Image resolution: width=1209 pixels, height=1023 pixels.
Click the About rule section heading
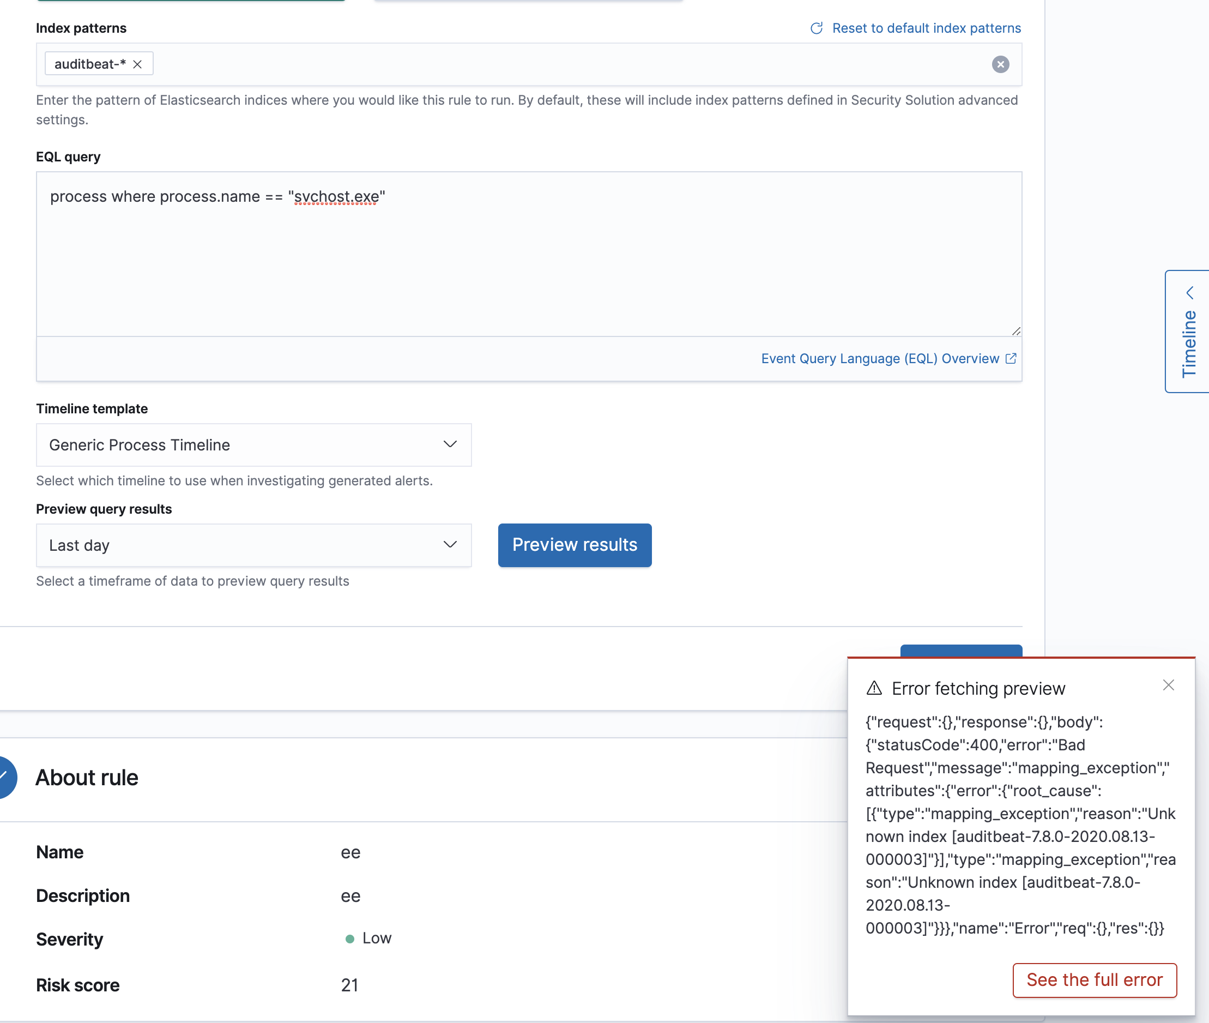point(87,778)
